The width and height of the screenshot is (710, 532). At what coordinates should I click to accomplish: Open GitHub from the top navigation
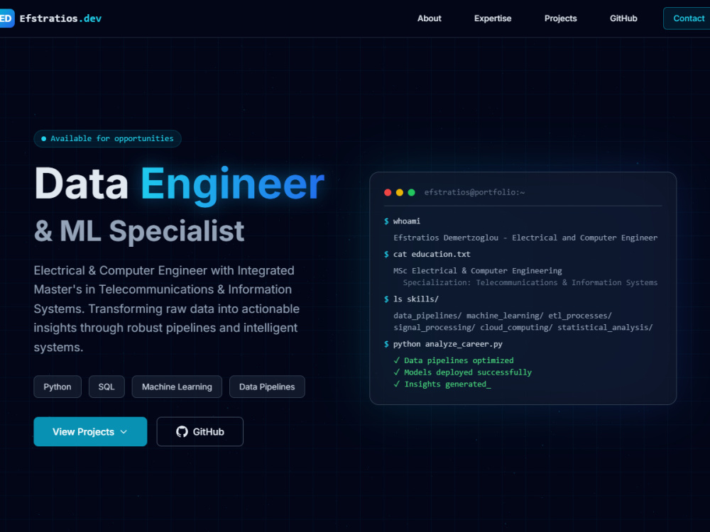point(623,18)
